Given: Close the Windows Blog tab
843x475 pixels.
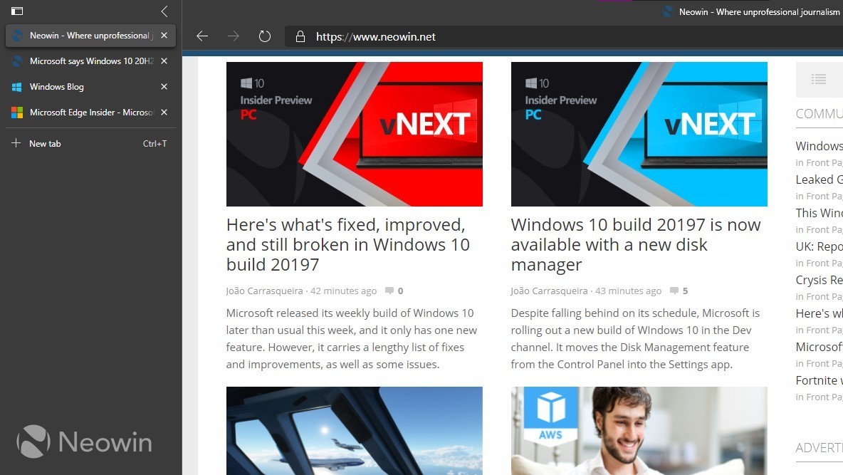Looking at the screenshot, I should click(164, 86).
